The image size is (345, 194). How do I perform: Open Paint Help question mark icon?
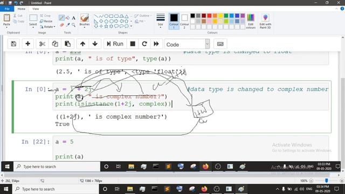(342, 9)
